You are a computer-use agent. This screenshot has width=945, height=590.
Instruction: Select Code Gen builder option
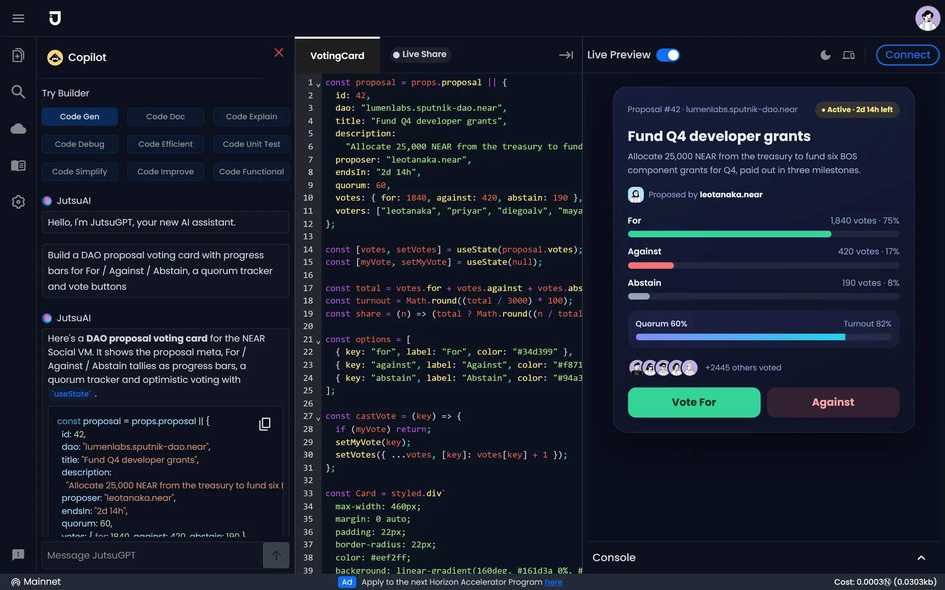[x=80, y=117]
